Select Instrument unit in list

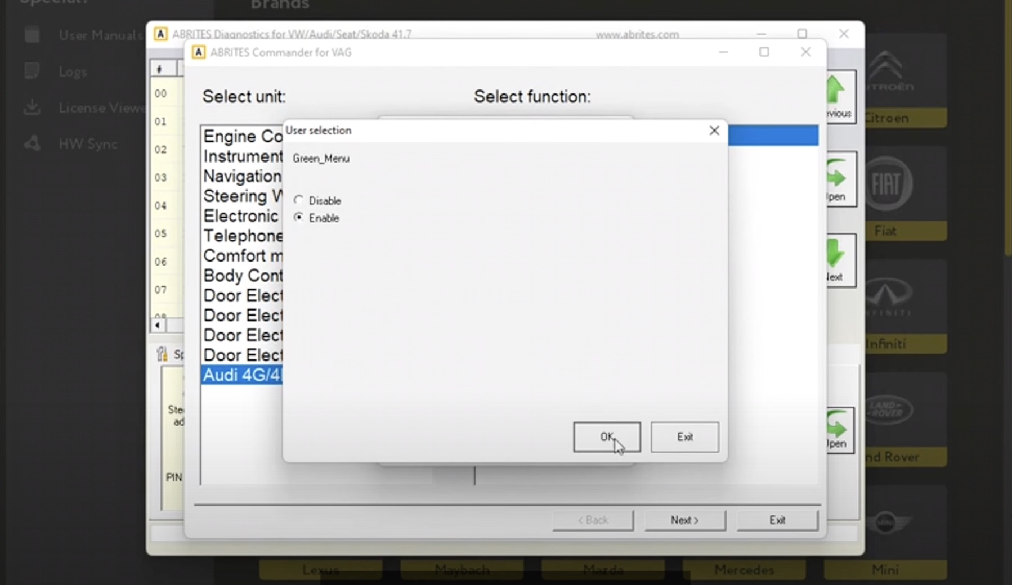(243, 156)
